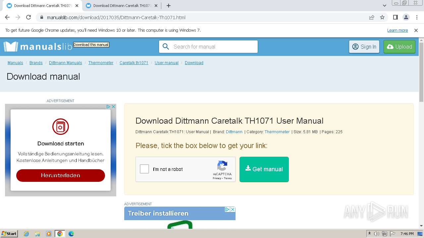Open the Learn more link about Chrome updates
This screenshot has height=238, width=424.
397,30
